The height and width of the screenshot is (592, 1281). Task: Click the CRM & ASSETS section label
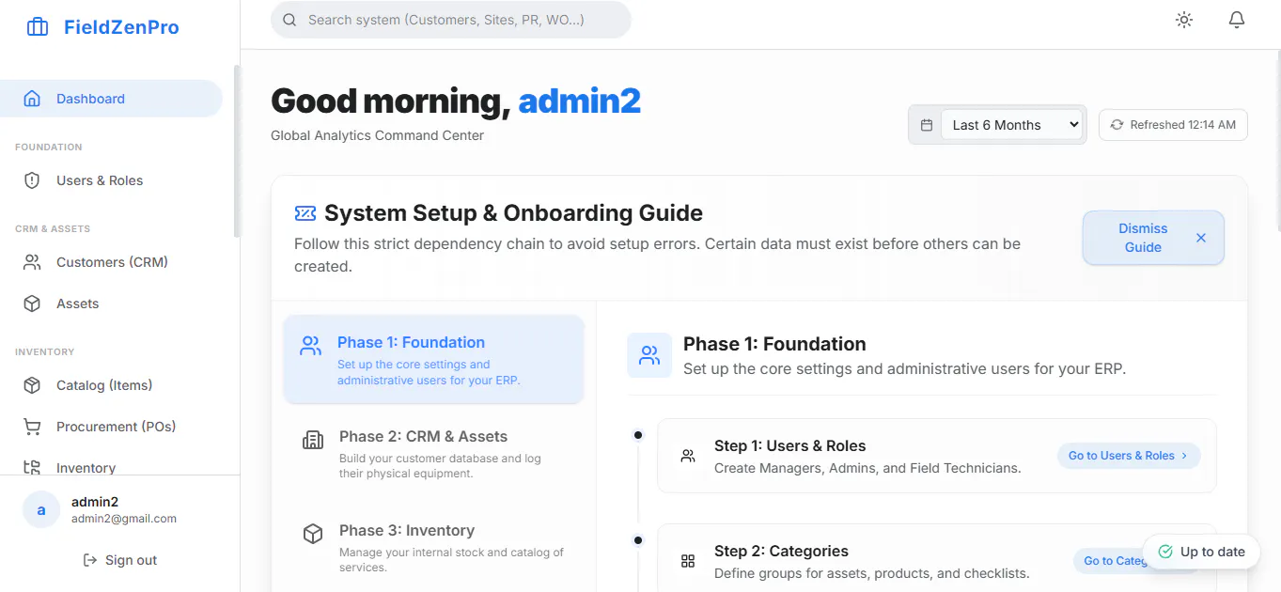53,229
